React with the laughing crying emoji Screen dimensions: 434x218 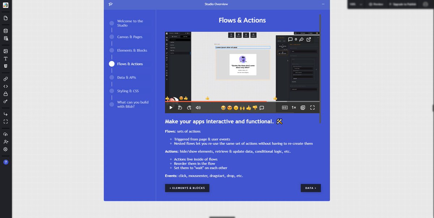tap(223, 107)
